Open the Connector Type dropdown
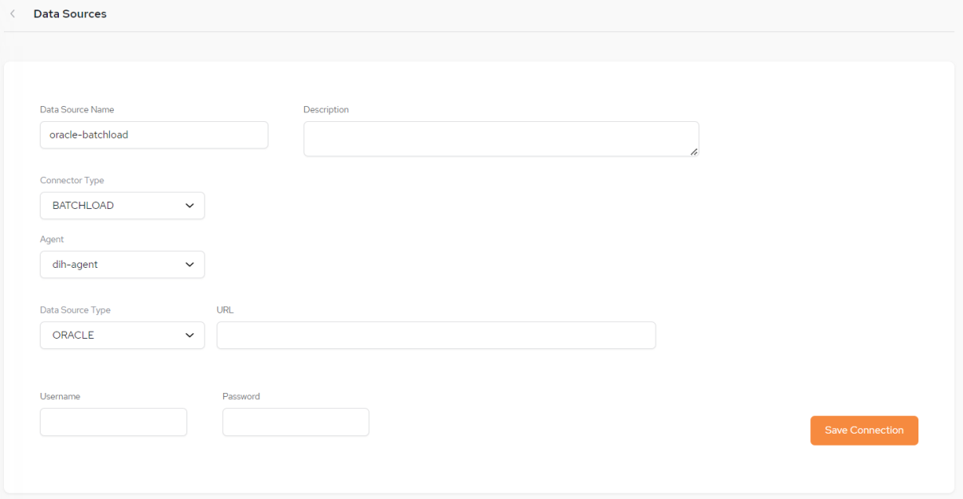Image resolution: width=963 pixels, height=499 pixels. pyautogui.click(x=122, y=206)
